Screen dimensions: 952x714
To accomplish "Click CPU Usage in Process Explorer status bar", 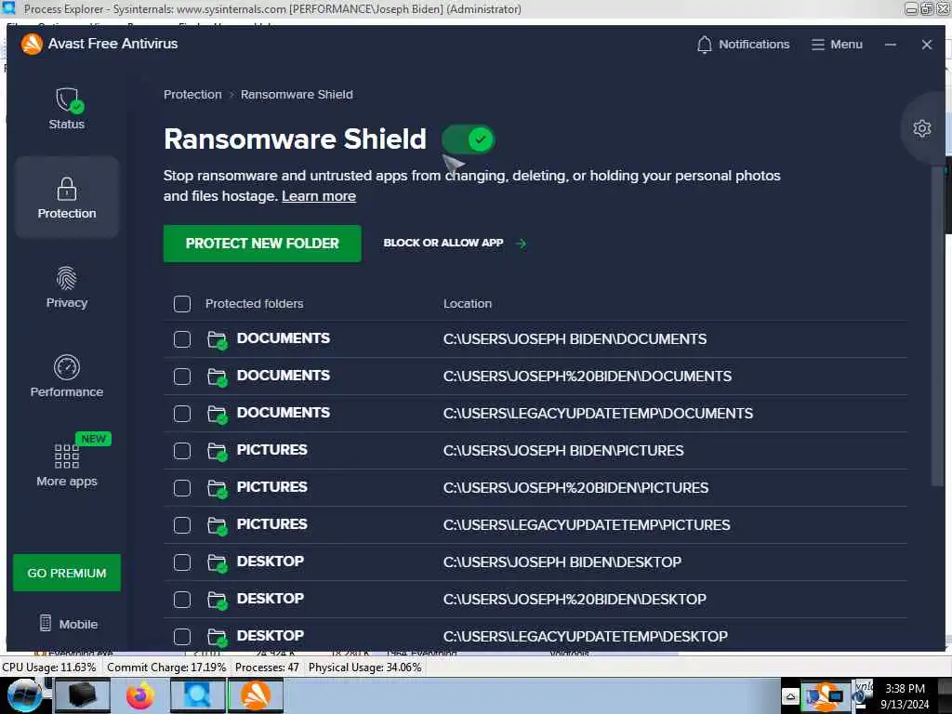I will [49, 668].
